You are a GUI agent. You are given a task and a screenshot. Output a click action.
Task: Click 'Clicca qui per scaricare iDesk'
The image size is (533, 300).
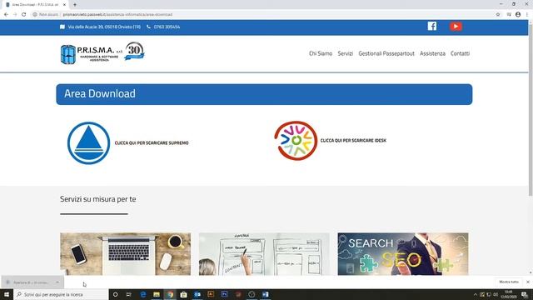click(353, 141)
